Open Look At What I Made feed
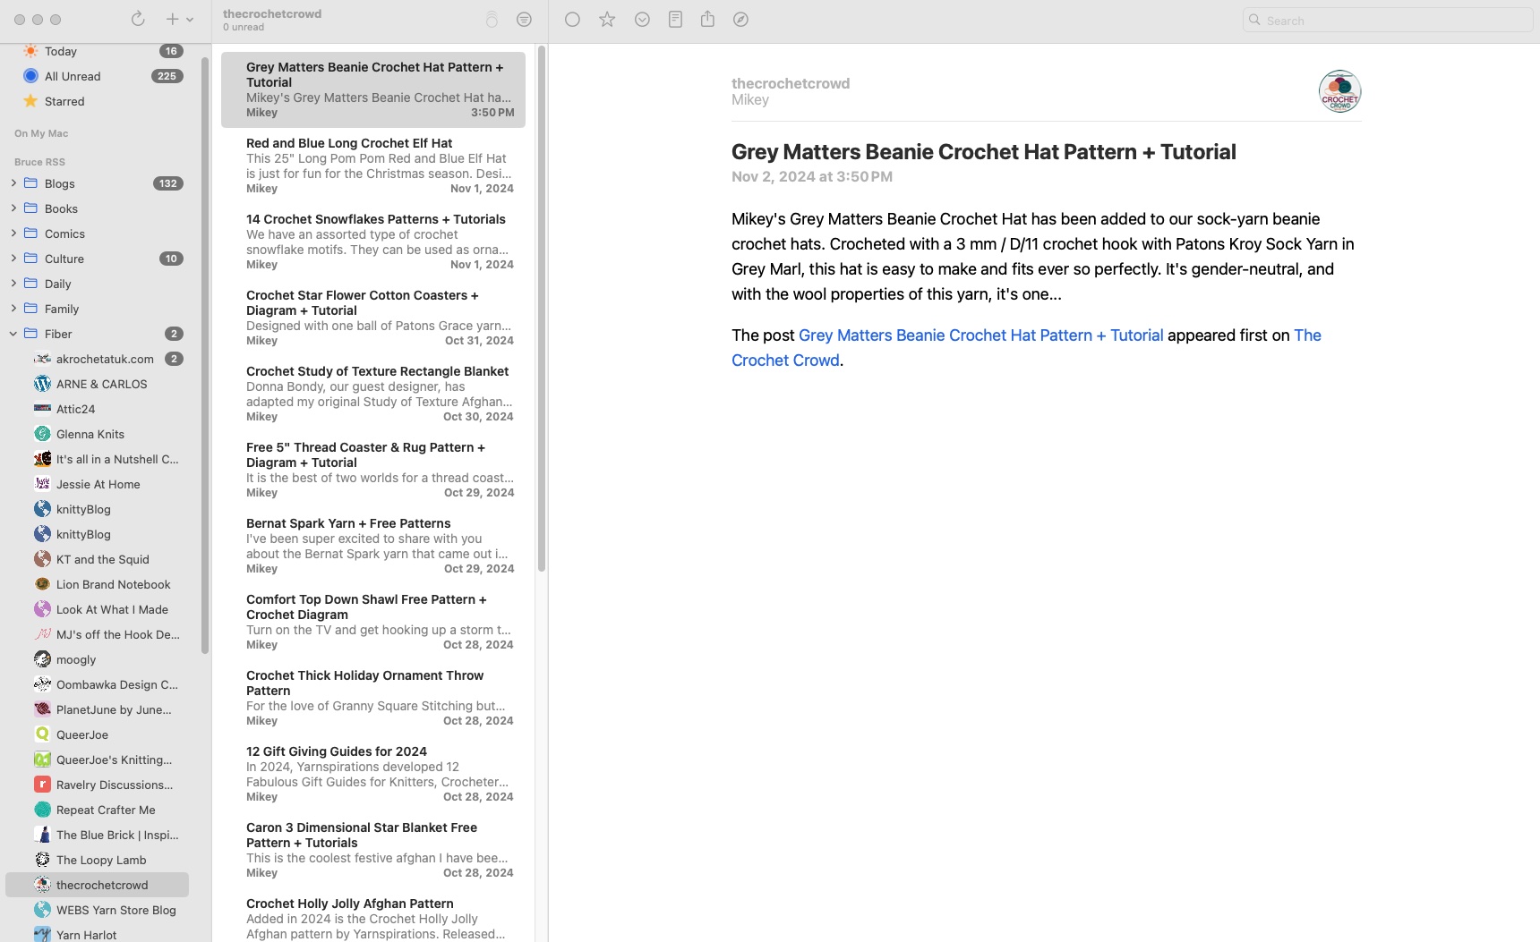 tap(97, 609)
